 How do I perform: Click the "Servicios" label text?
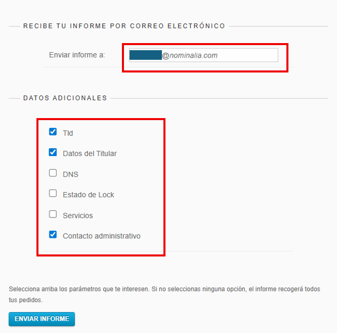(x=78, y=215)
